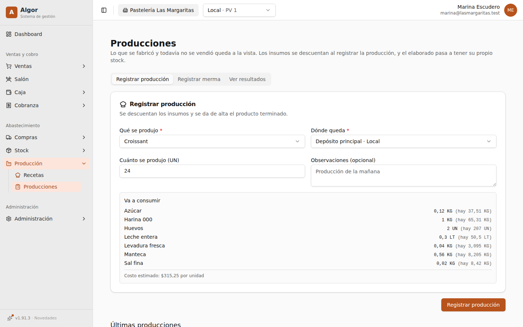
Task: Expand the Cobranza submenu chevron
Action: point(84,105)
